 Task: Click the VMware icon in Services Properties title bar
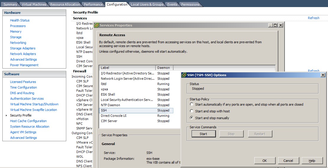(x=96, y=25)
